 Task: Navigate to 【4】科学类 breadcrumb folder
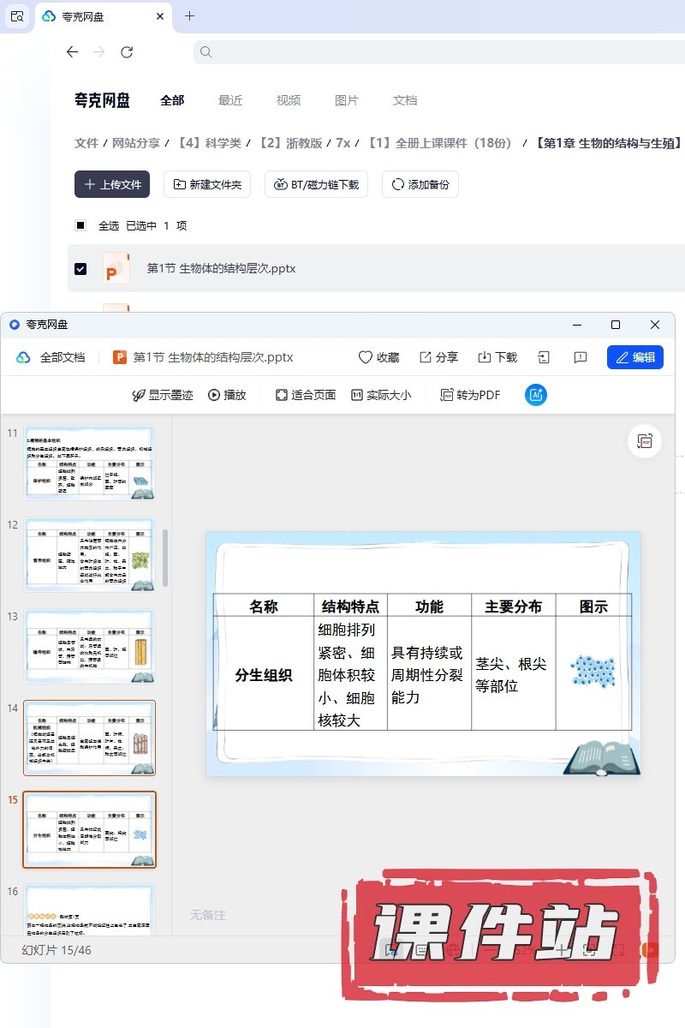(209, 143)
